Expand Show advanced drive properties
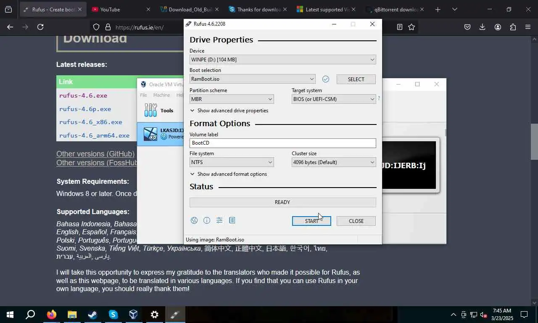This screenshot has width=538, height=323. click(x=229, y=111)
